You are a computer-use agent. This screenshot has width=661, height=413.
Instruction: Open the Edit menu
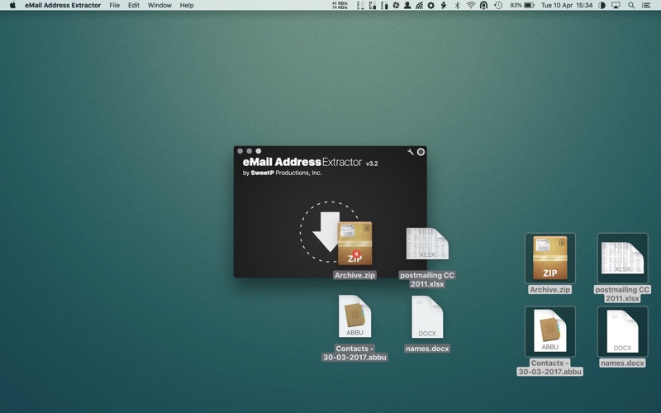[133, 5]
